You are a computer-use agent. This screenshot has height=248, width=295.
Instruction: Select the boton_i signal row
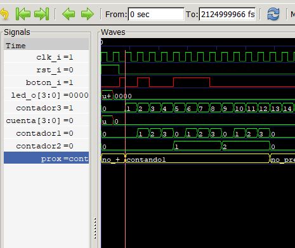point(46,82)
